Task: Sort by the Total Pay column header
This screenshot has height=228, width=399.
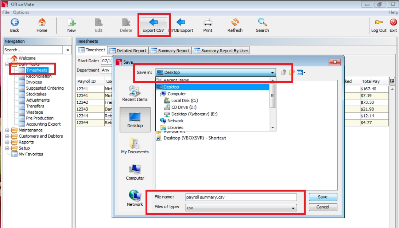Action: [373, 81]
